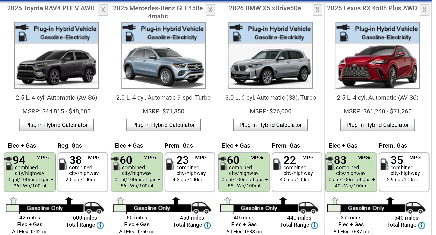Click the silver BMW X5 photo

[271, 66]
